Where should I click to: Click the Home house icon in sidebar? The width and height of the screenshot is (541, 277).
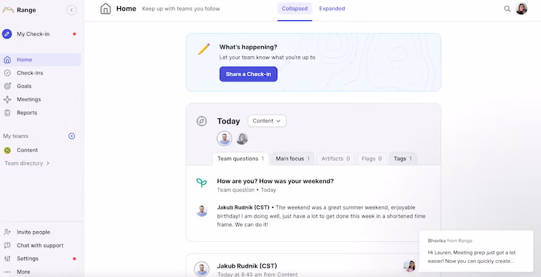tap(7, 59)
